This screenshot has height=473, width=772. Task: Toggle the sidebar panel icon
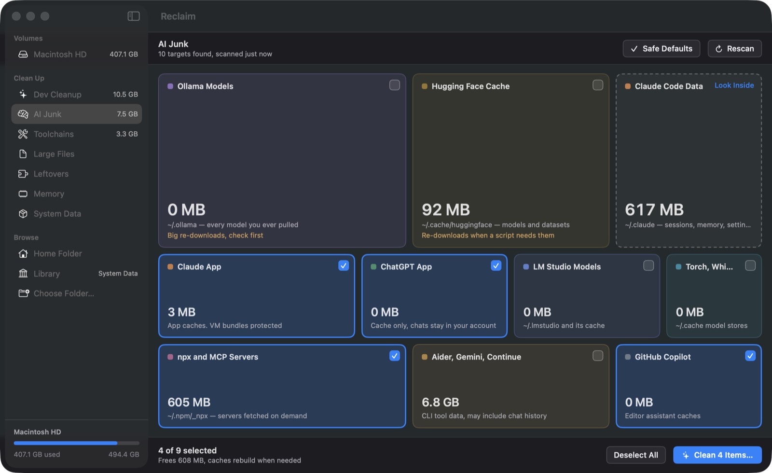(134, 16)
